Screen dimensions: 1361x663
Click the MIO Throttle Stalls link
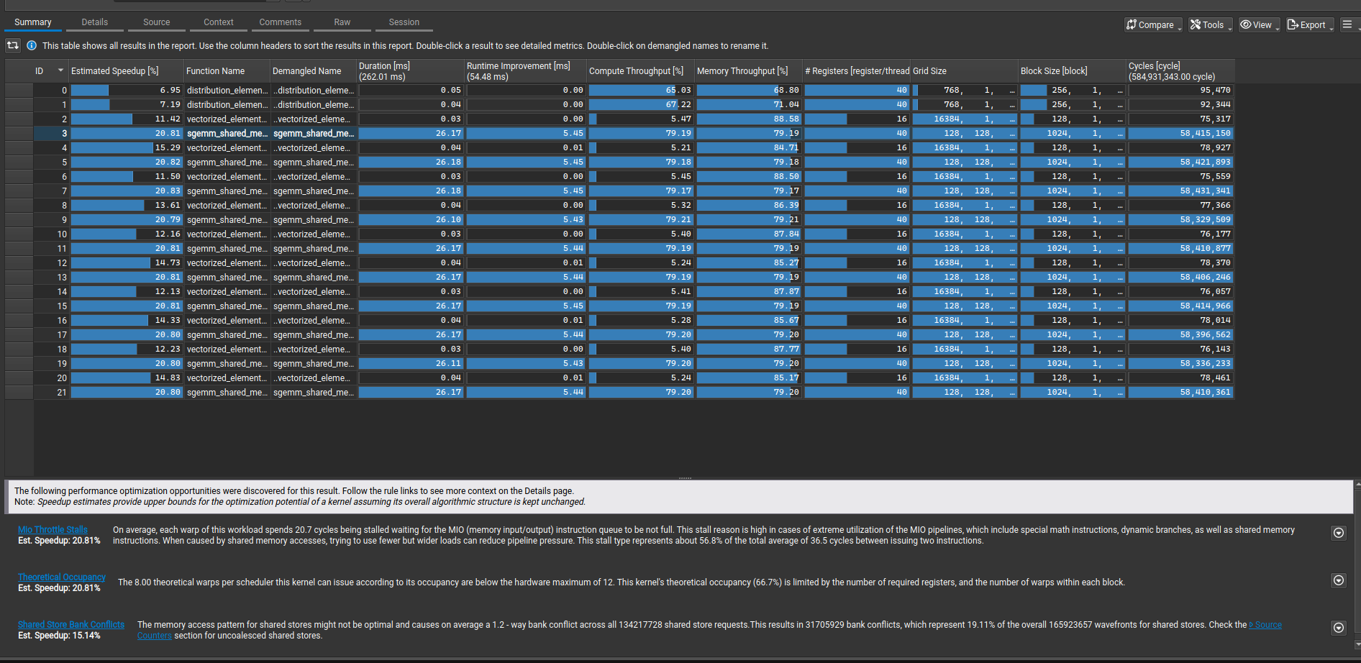[x=52, y=529]
